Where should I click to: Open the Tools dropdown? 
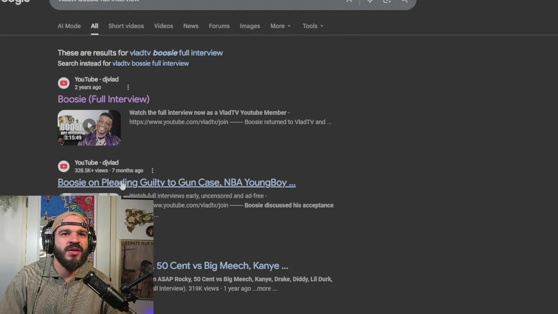pyautogui.click(x=313, y=26)
